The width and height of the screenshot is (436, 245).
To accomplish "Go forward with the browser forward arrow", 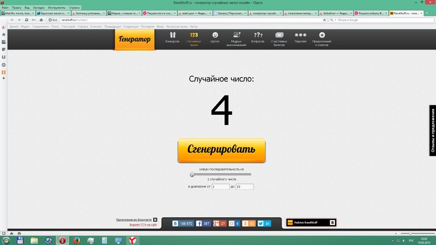I will 19,20.
